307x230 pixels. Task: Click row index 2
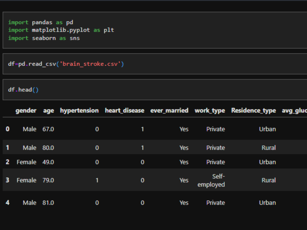click(7, 162)
